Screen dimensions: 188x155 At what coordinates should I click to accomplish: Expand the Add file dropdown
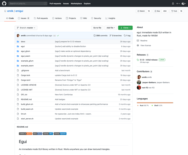[111, 28]
